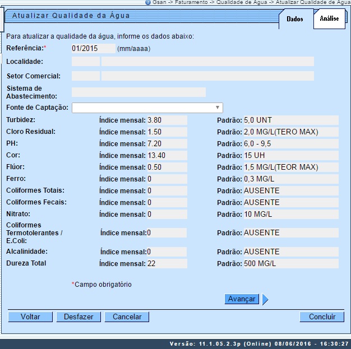Image resolution: width=351 pixels, height=349 pixels.
Task: Click the Cloro Residual índice mensal field
Action: (x=167, y=132)
